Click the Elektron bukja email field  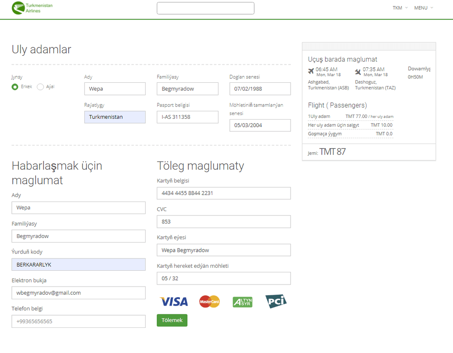point(78,293)
